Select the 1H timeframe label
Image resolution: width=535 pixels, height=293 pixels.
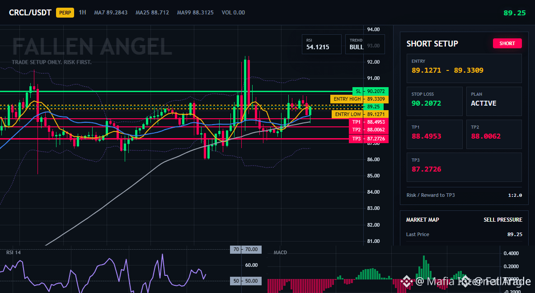click(82, 12)
